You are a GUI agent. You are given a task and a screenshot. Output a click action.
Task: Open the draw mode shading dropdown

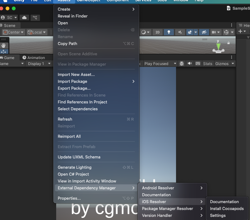click(x=145, y=32)
